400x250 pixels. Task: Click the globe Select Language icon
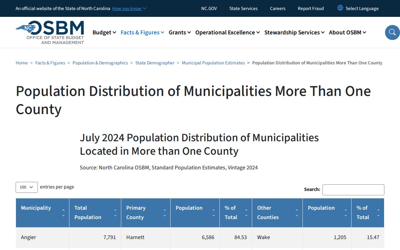click(x=340, y=8)
